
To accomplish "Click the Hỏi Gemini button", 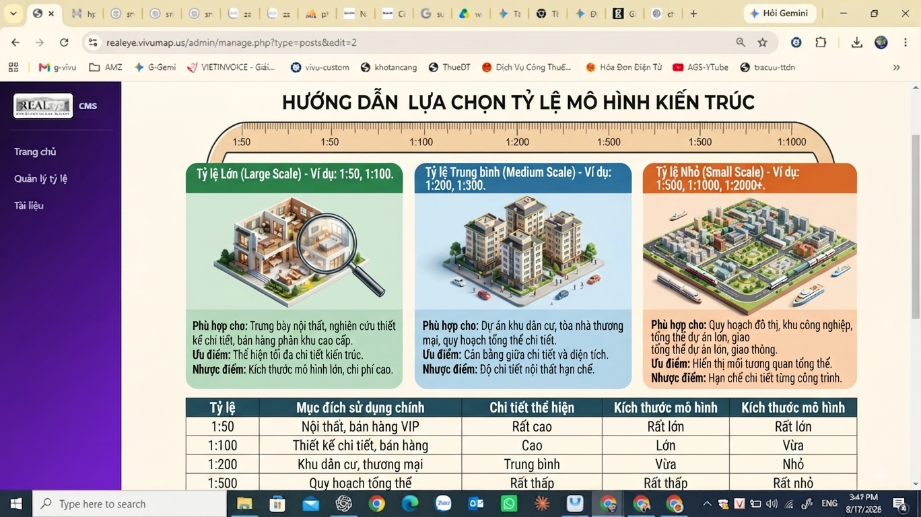I will point(780,13).
